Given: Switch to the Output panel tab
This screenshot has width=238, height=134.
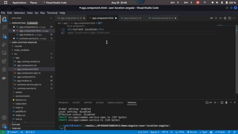Looking at the screenshot, I should point(76,103).
